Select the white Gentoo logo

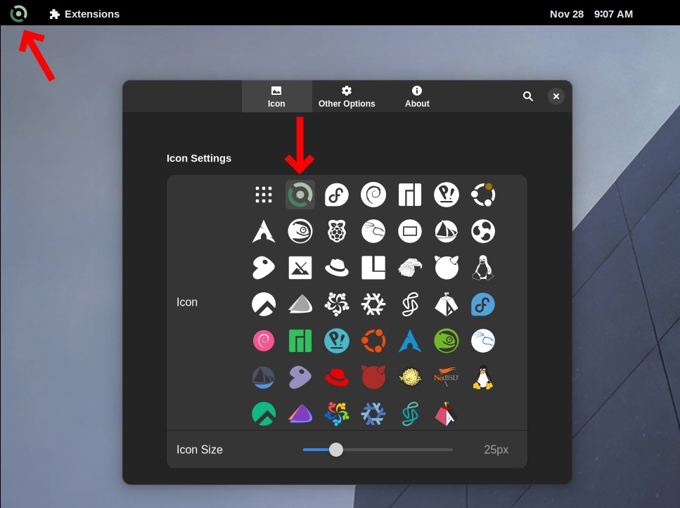(264, 268)
